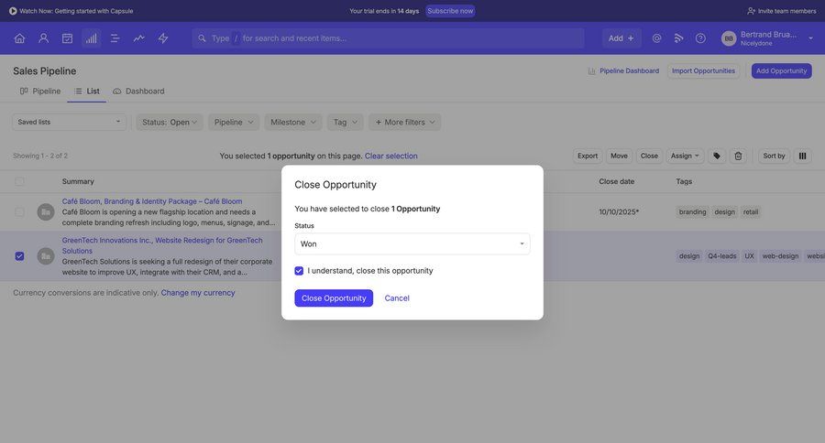Screen dimensions: 825x443
Task: Deselect the GreenTech Innovations row checkbox
Action: [19, 256]
